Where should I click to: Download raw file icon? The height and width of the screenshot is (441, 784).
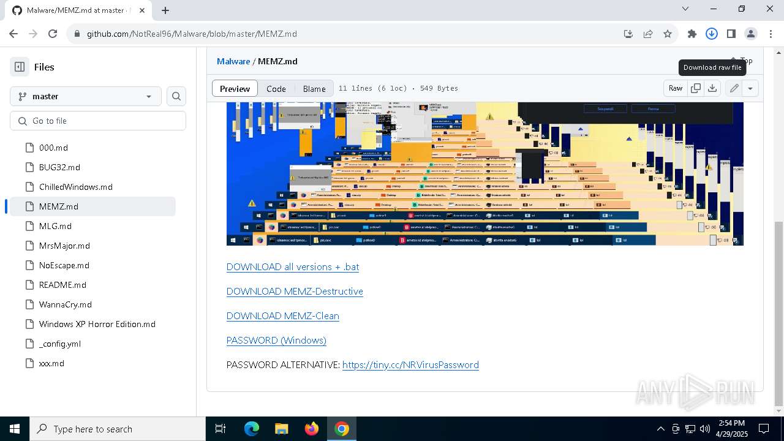(x=712, y=88)
